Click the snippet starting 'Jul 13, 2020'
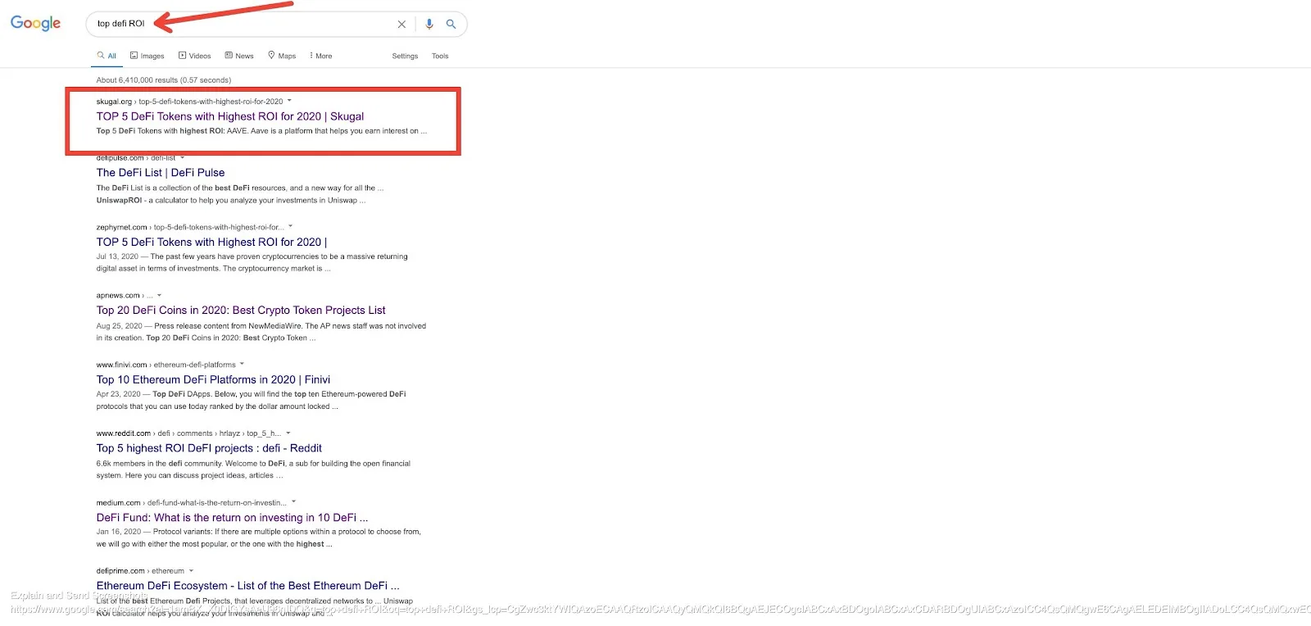This screenshot has height=626, width=1311. pyautogui.click(x=252, y=262)
